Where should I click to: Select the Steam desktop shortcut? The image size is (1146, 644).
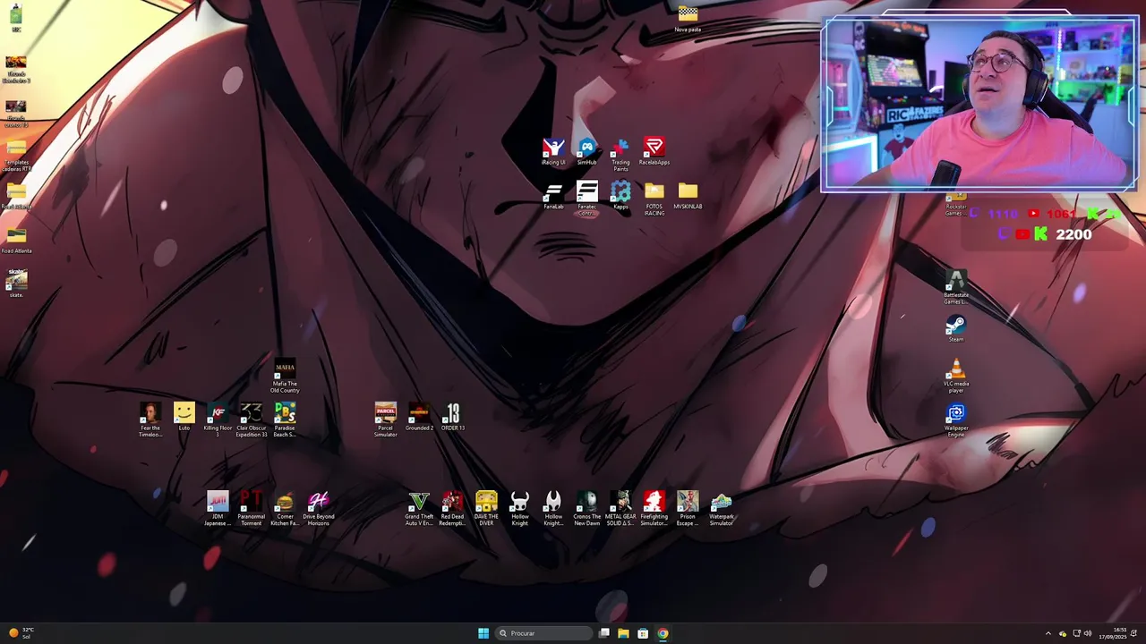956,329
